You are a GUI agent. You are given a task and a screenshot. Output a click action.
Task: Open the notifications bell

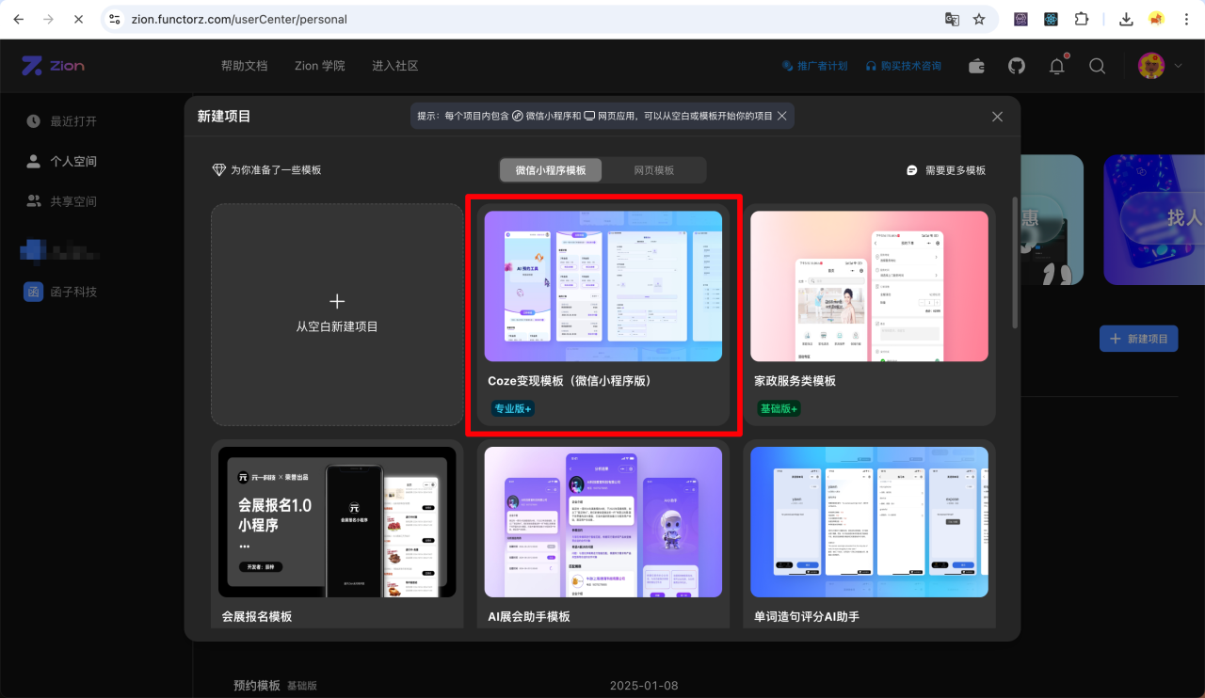click(1057, 66)
